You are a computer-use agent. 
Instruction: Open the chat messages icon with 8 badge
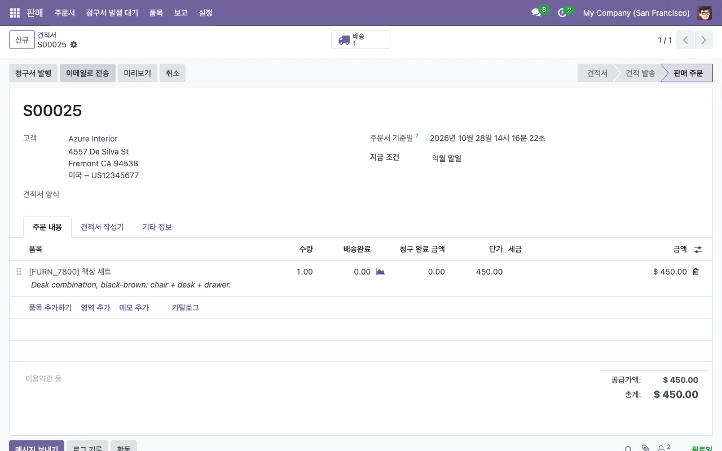(x=536, y=12)
